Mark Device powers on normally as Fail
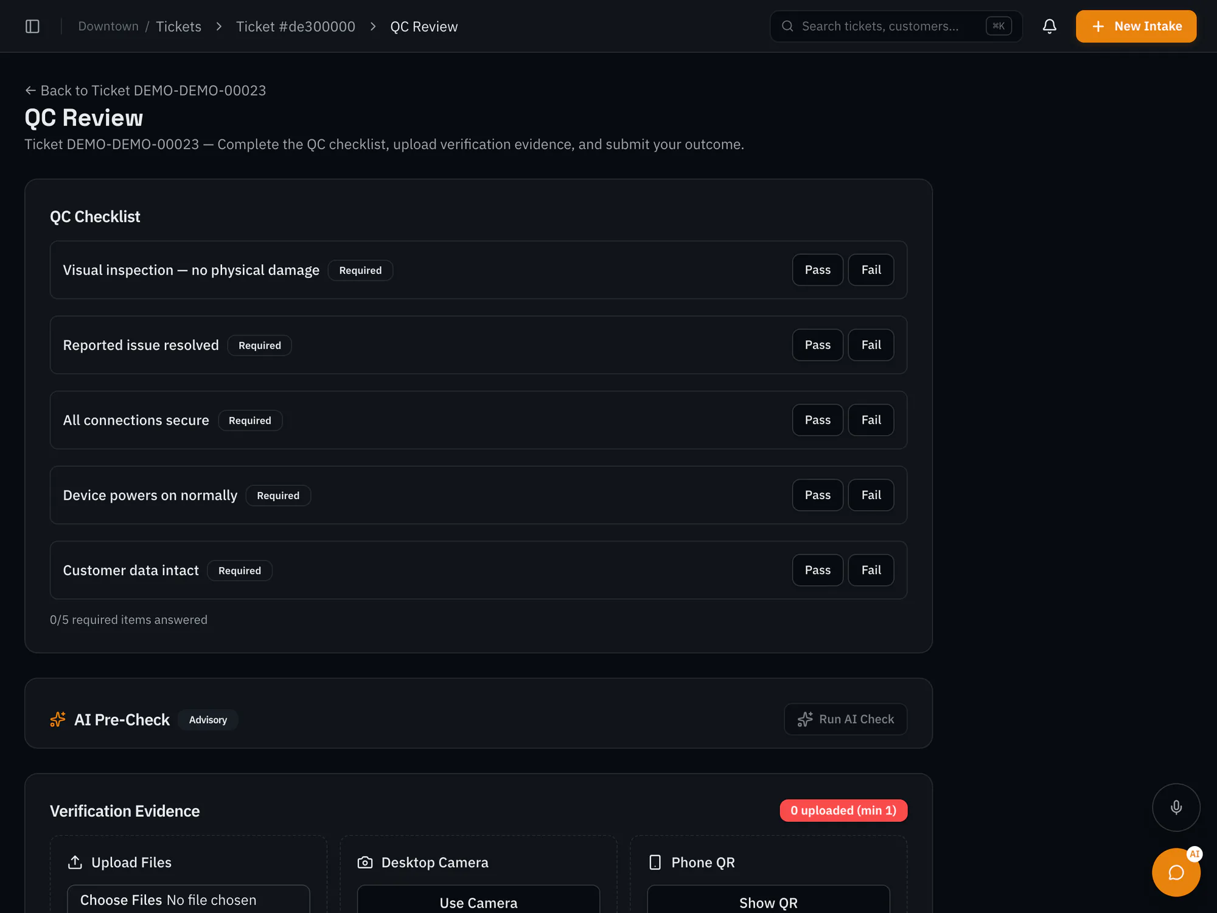This screenshot has width=1217, height=913. pos(871,495)
